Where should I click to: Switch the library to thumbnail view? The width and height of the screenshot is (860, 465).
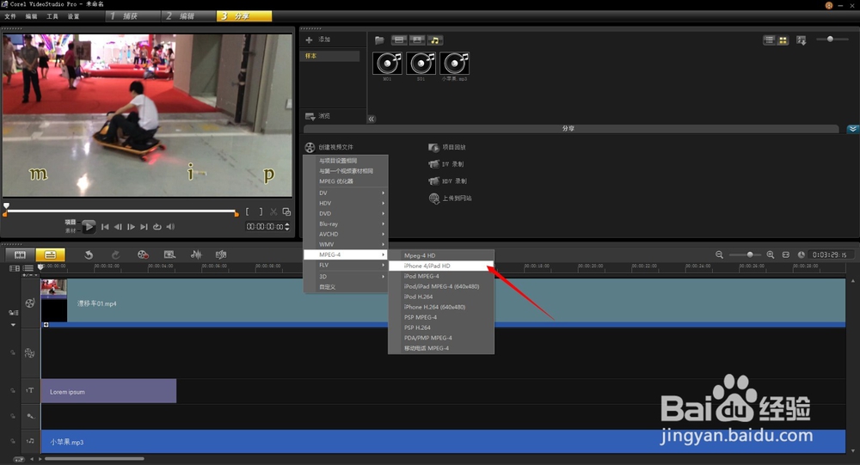coord(783,40)
